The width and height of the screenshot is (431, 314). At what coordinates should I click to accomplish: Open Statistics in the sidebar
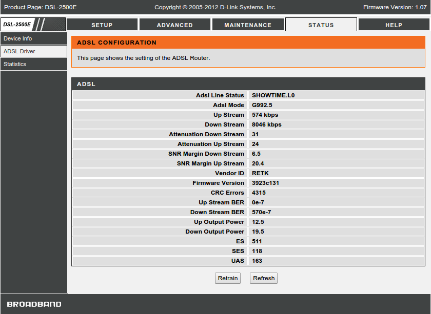click(x=34, y=64)
